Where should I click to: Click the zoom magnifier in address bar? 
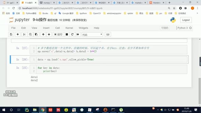[169, 8]
